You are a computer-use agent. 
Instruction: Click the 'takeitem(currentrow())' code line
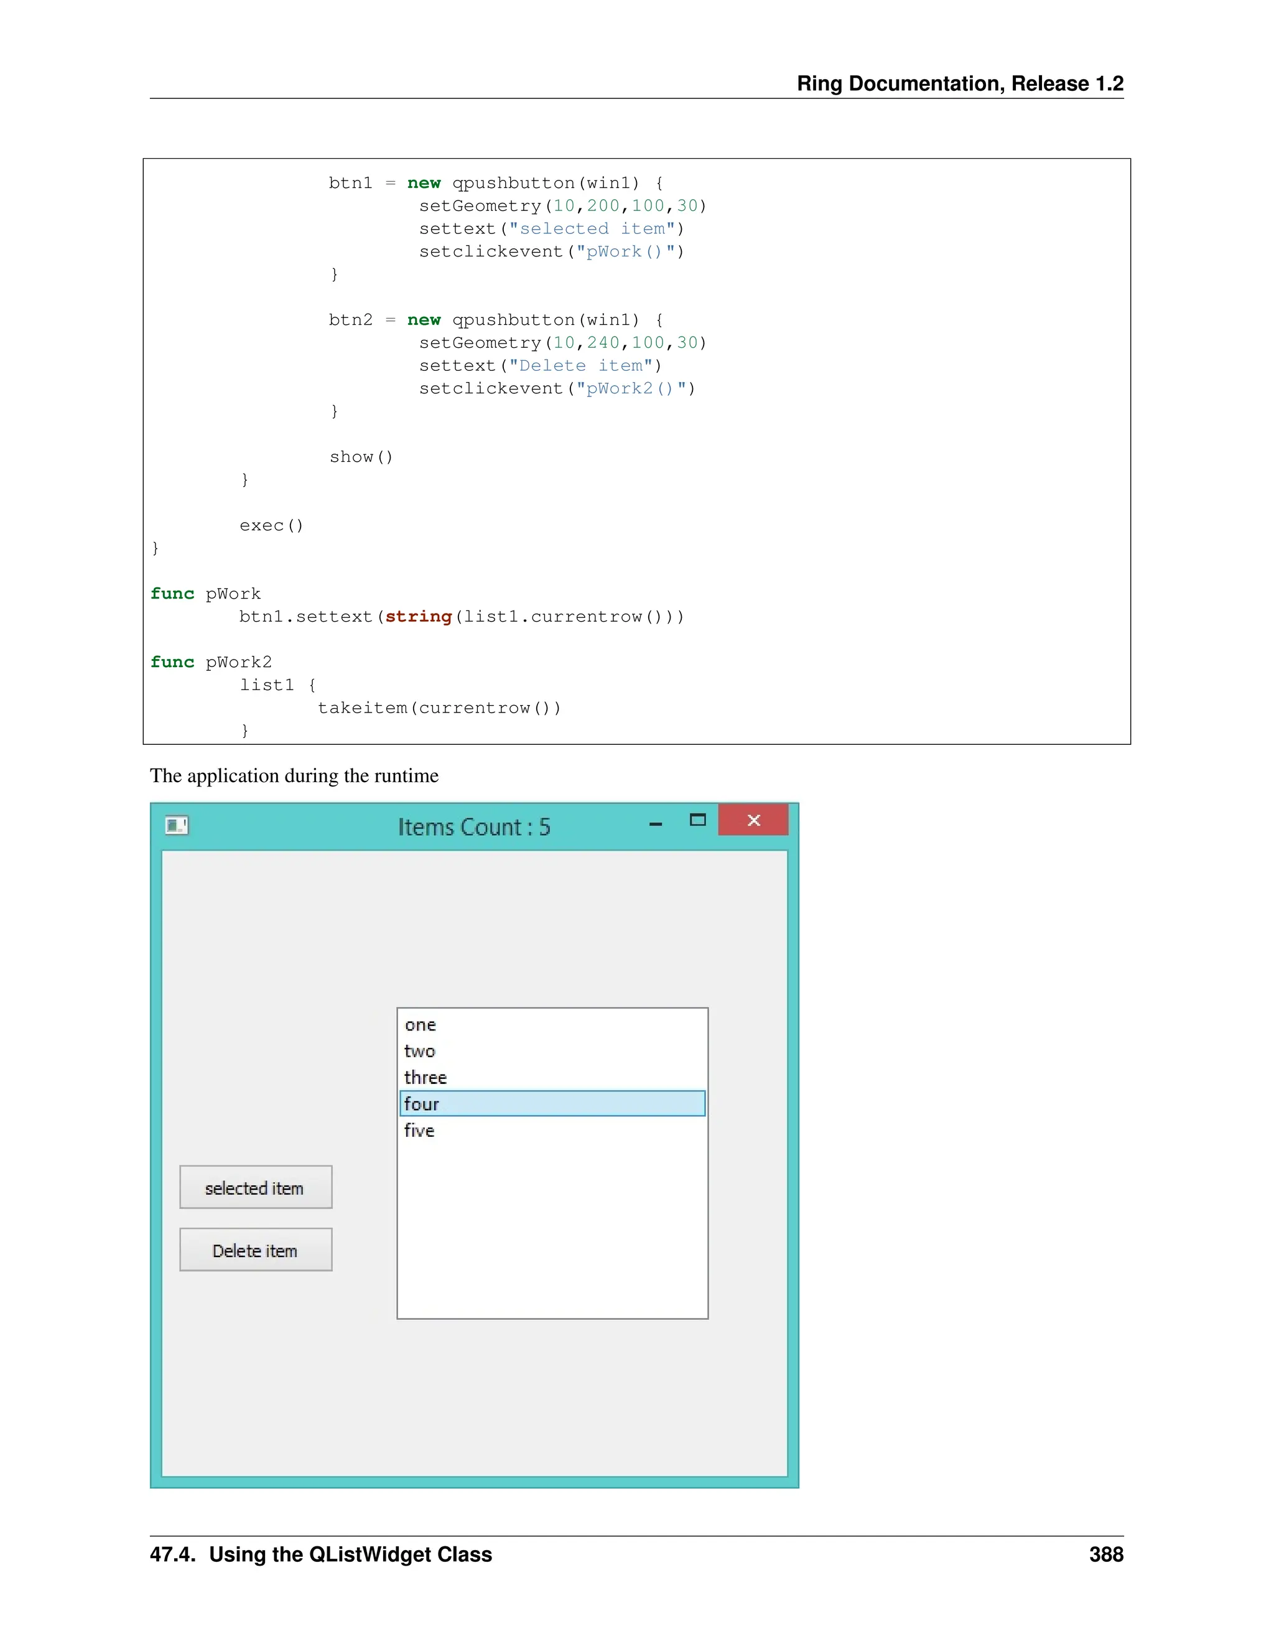coord(439,708)
